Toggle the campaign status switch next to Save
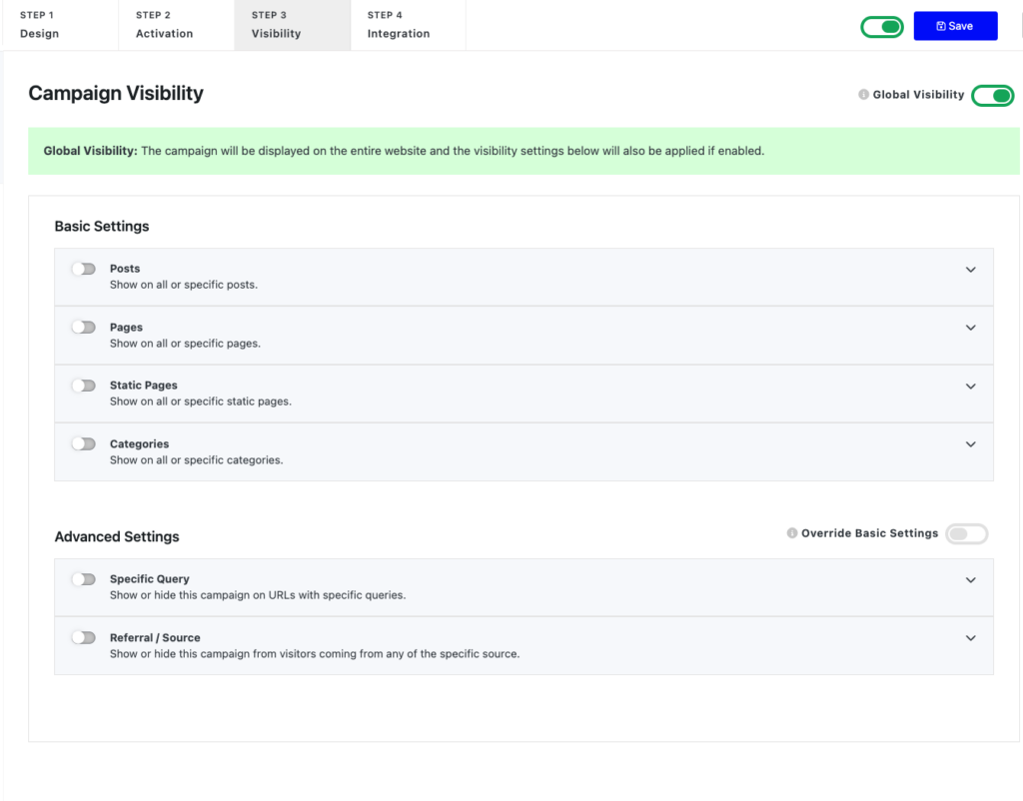This screenshot has width=1023, height=801. point(882,27)
